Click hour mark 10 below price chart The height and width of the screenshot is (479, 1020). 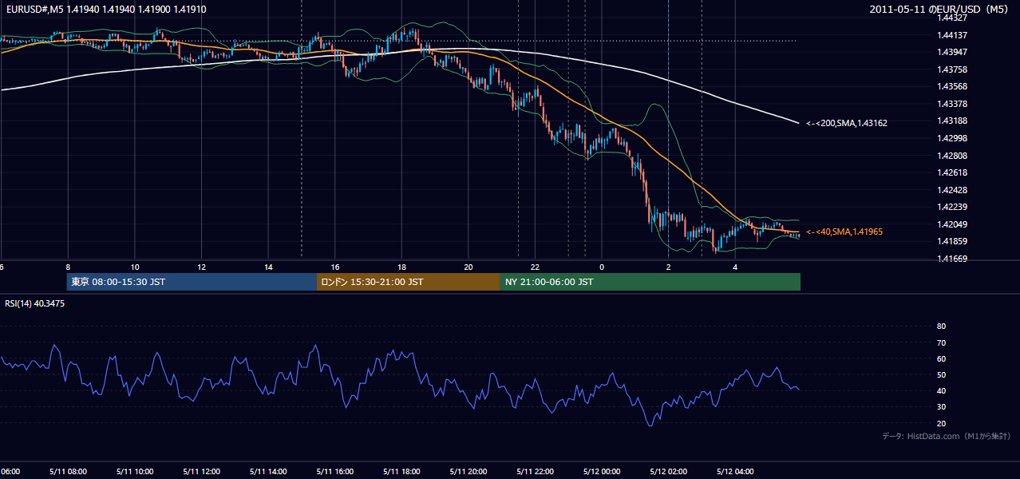[x=135, y=267]
